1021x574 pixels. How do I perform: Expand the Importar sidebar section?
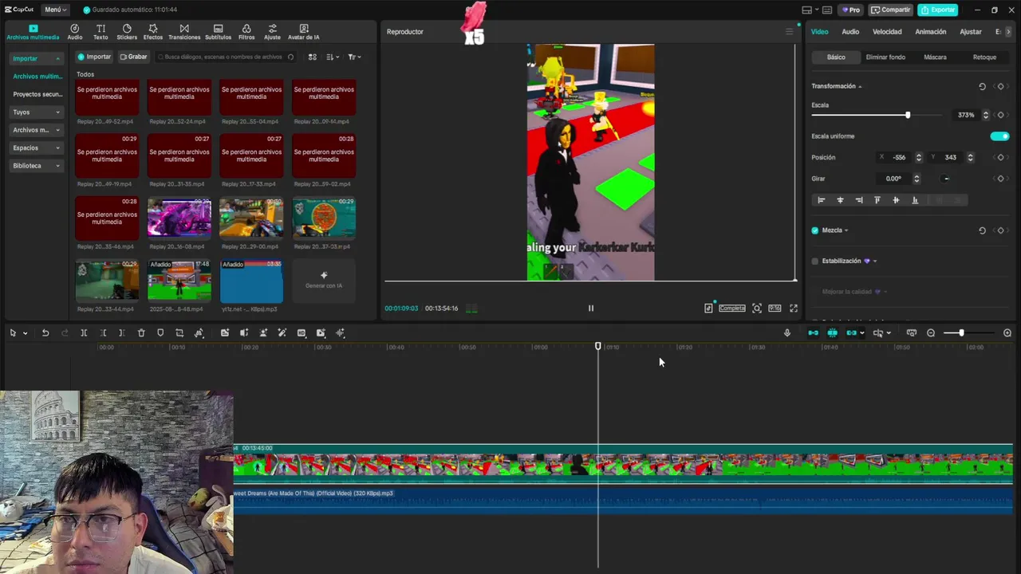tap(36, 58)
